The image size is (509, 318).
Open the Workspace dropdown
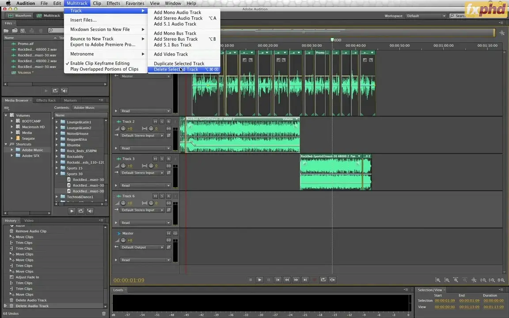pos(426,16)
